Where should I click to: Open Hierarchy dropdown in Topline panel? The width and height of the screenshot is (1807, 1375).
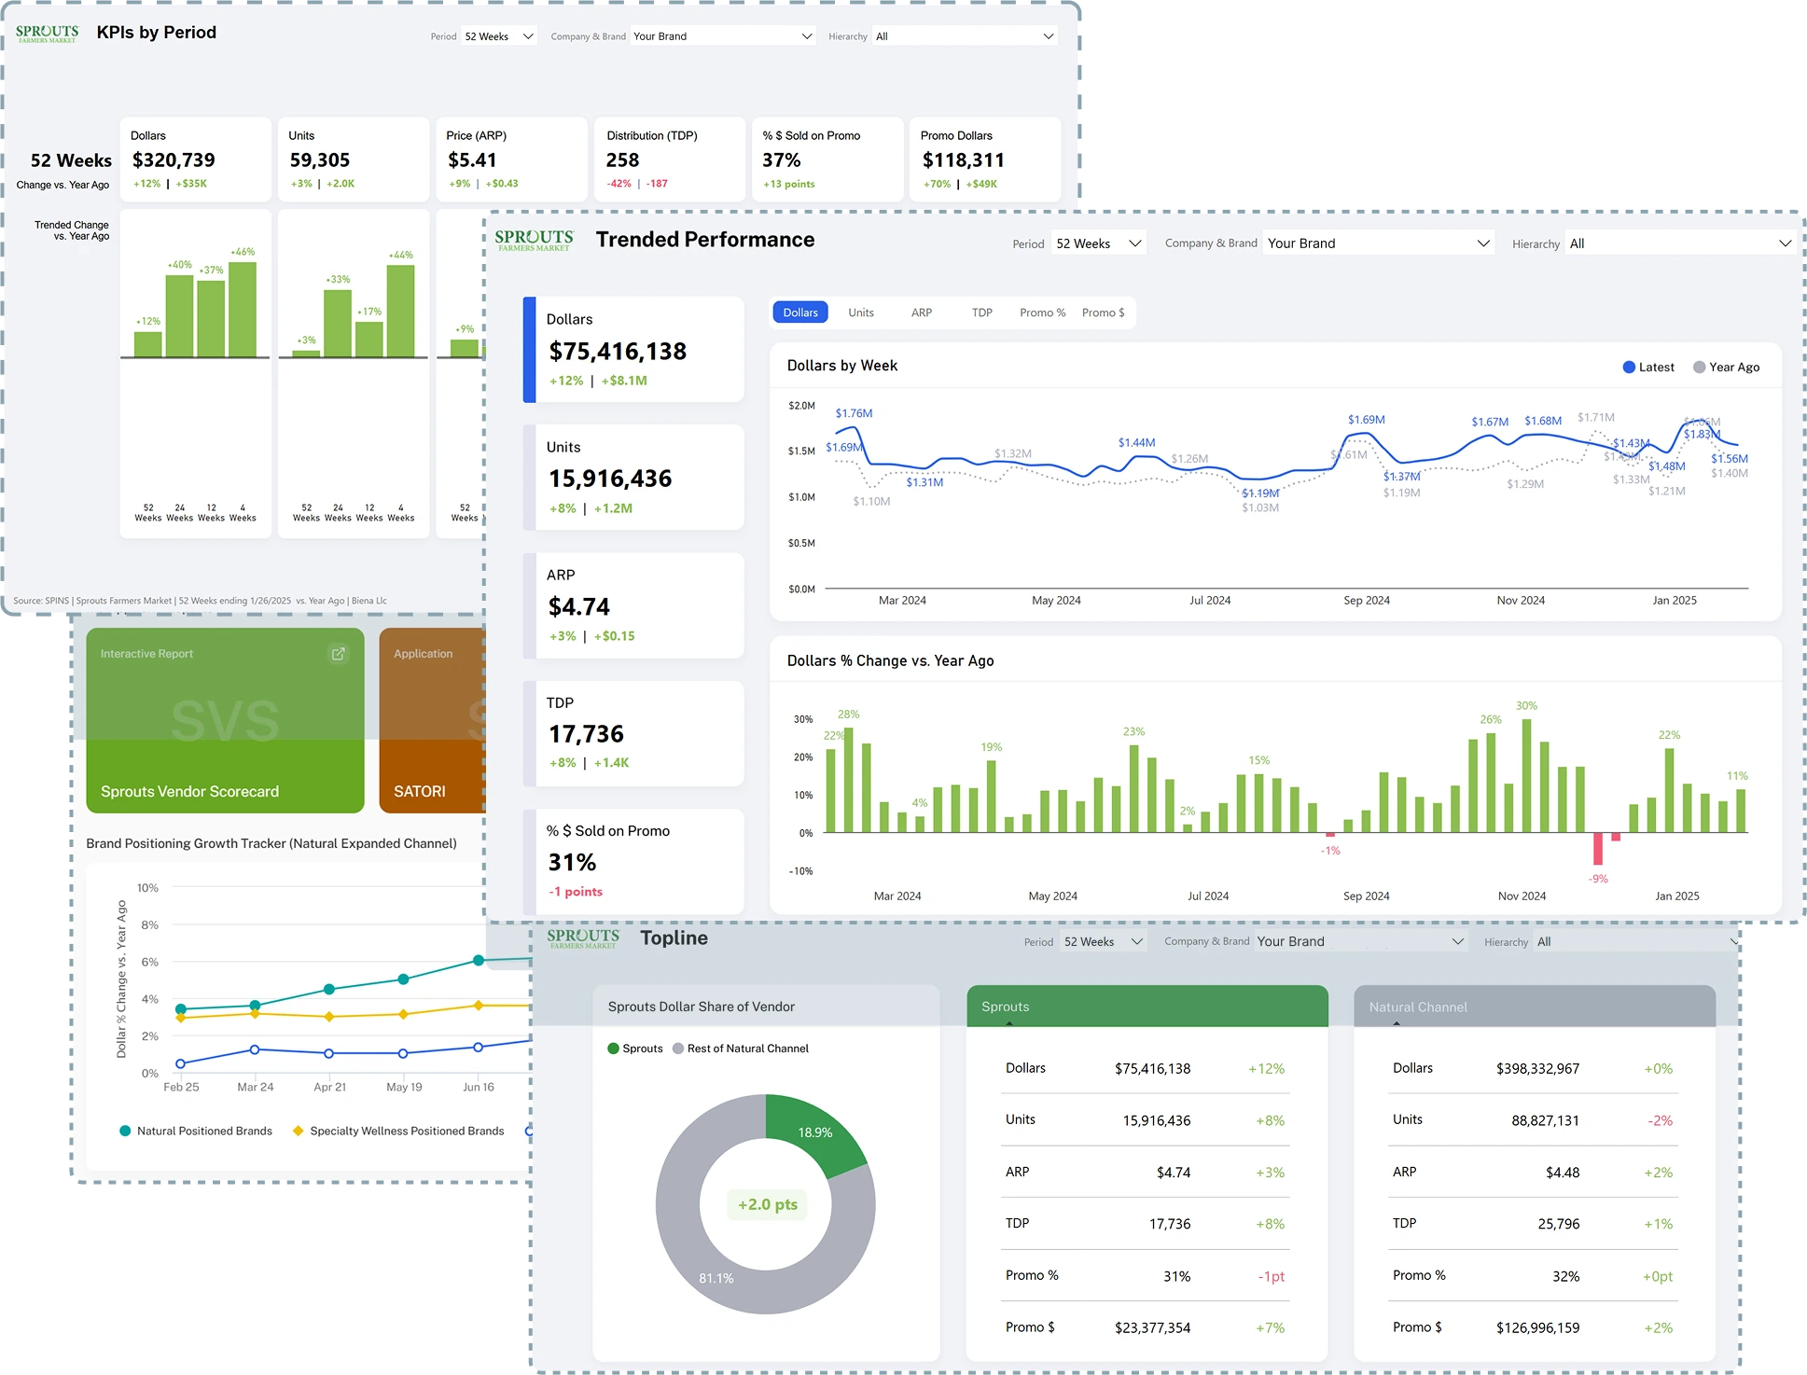click(x=1637, y=942)
